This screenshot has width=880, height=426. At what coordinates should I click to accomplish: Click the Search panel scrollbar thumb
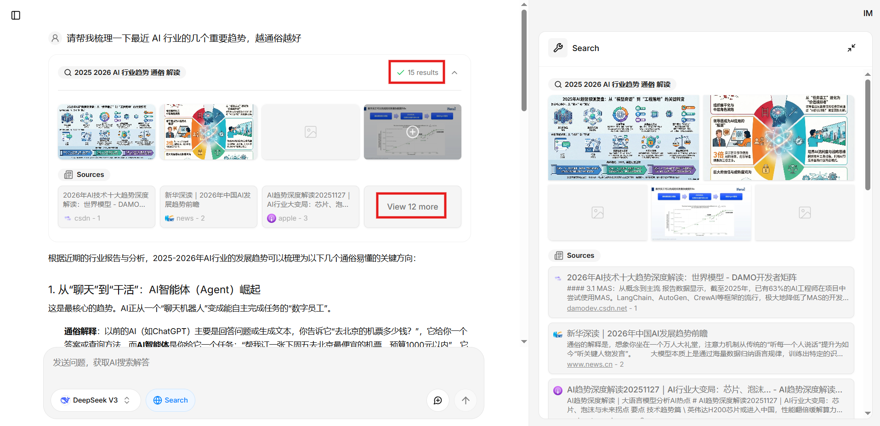tap(868, 135)
